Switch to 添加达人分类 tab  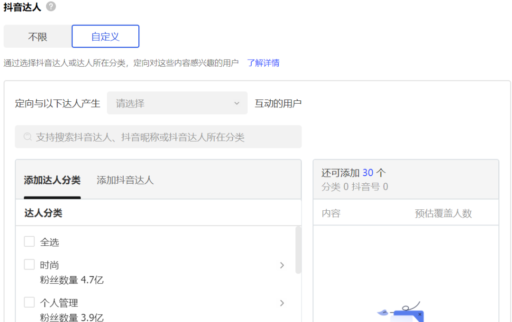(52, 180)
